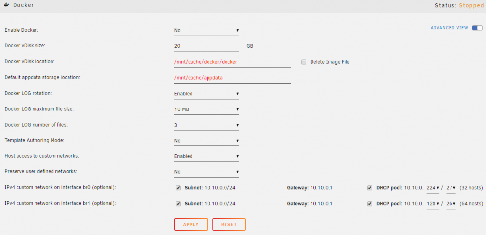The image size is (486, 235).
Task: Click the Docker whale icon in header
Action: pyautogui.click(x=6, y=5)
